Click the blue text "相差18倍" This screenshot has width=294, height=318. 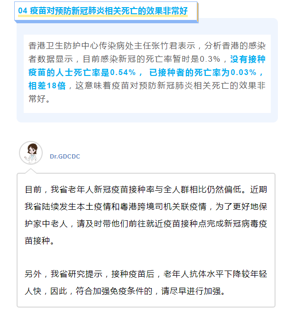click(47, 85)
